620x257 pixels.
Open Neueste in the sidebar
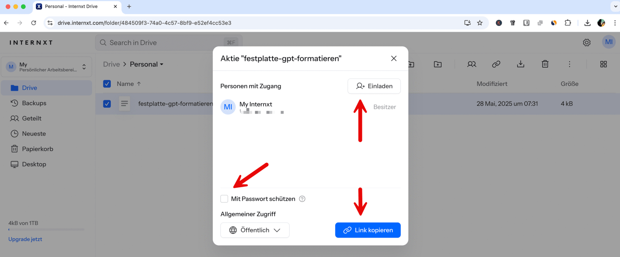46,134
